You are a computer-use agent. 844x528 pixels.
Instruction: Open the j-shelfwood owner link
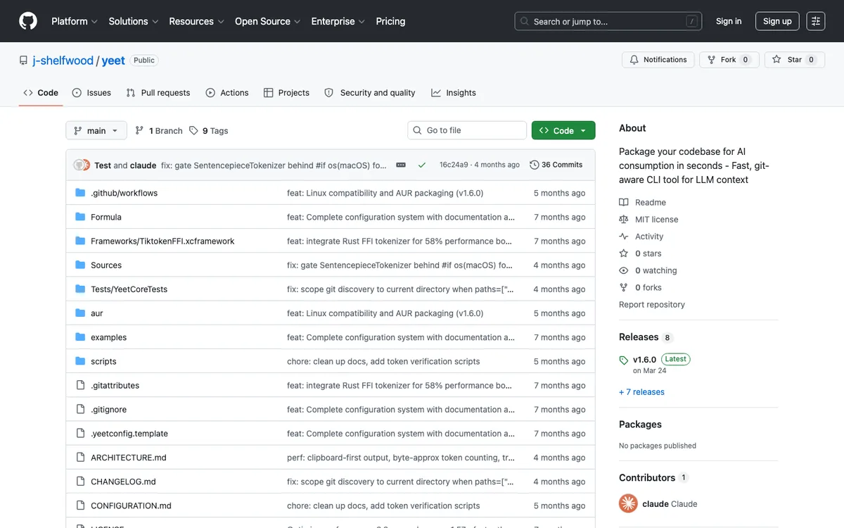click(x=63, y=61)
